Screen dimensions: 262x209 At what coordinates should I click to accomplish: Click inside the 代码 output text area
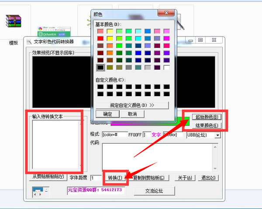pyautogui.click(x=158, y=158)
